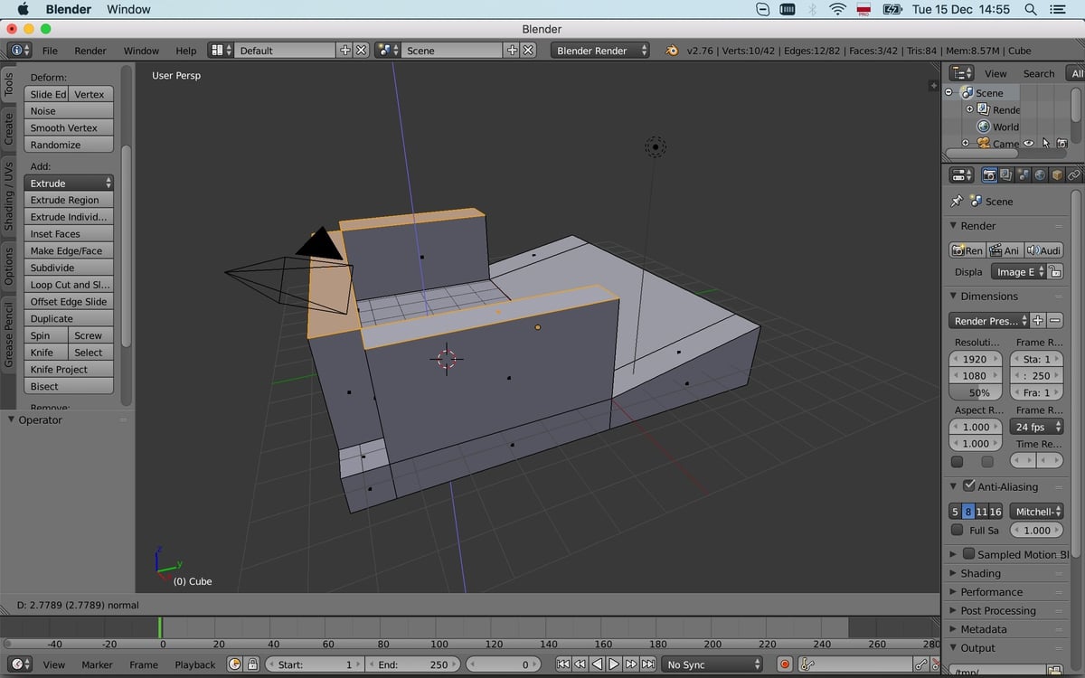Image resolution: width=1085 pixels, height=678 pixels.
Task: Open the Render Layers properties tab
Action: [x=1005, y=174]
